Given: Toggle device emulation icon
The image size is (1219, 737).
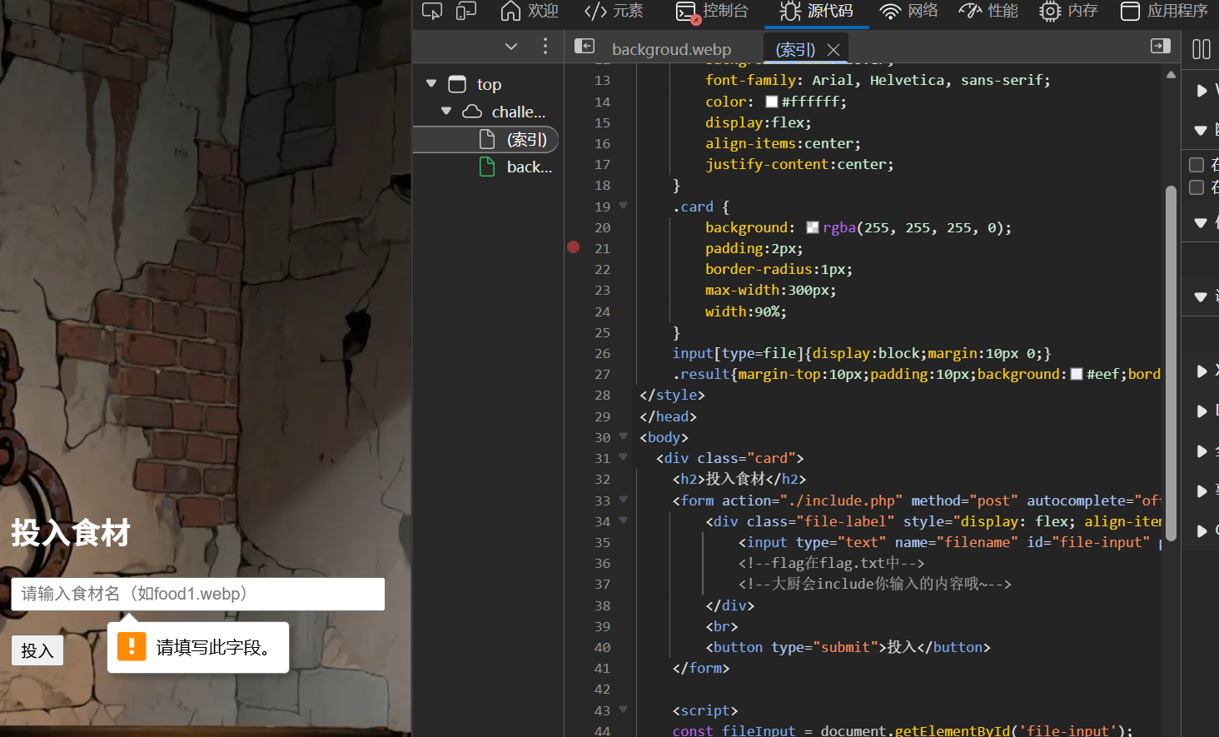Looking at the screenshot, I should (466, 11).
